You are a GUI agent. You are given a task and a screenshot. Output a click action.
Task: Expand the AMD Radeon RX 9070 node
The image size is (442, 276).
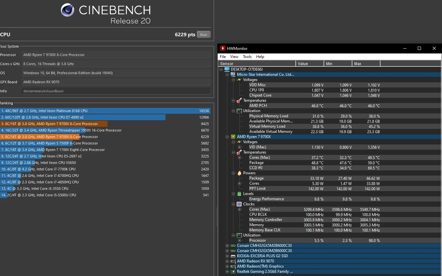(227, 261)
